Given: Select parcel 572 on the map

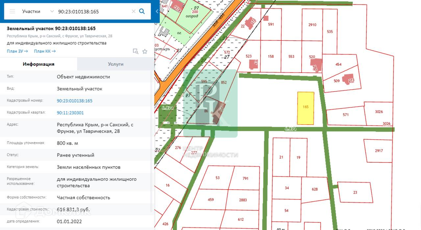Looking at the screenshot, I should pos(227,52).
